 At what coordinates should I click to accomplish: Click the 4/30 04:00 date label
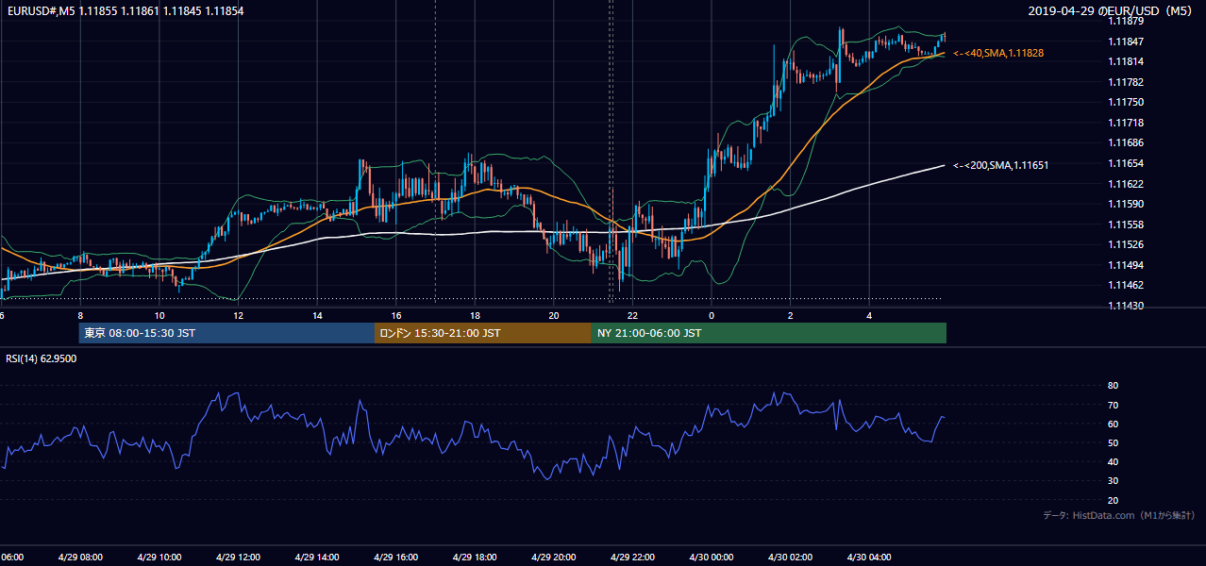(869, 557)
